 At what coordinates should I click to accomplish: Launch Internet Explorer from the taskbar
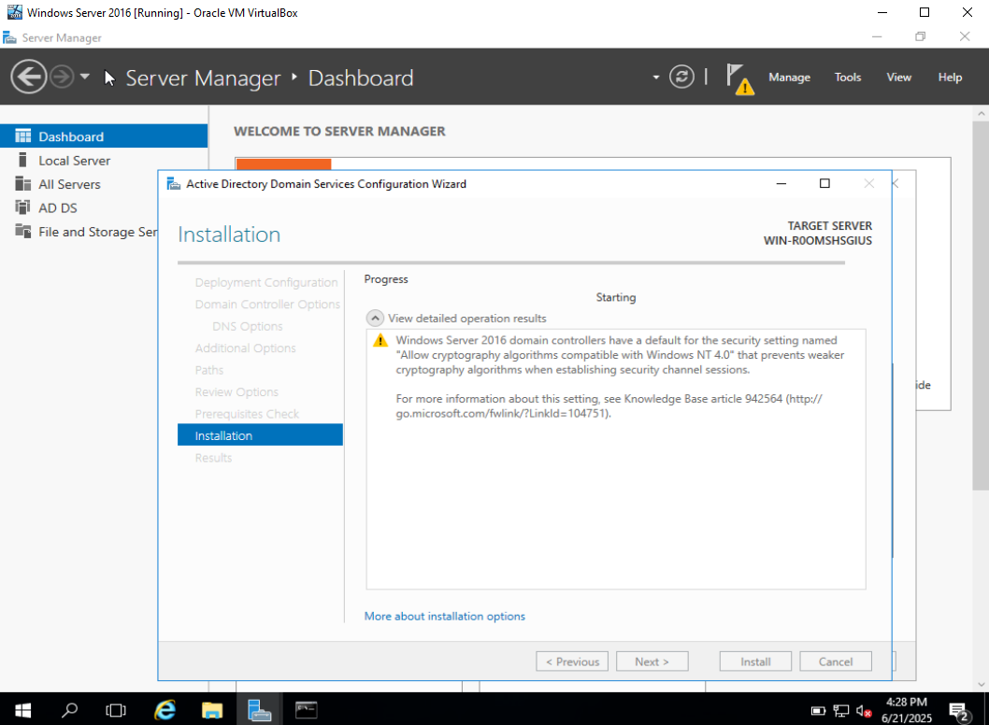[165, 710]
